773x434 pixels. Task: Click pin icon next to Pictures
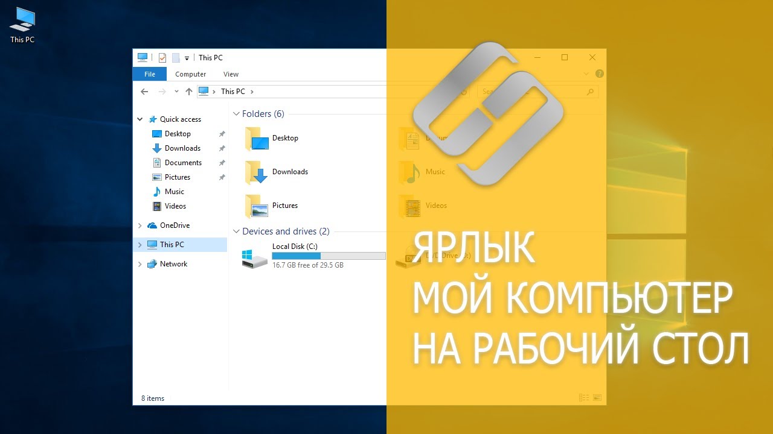222,177
